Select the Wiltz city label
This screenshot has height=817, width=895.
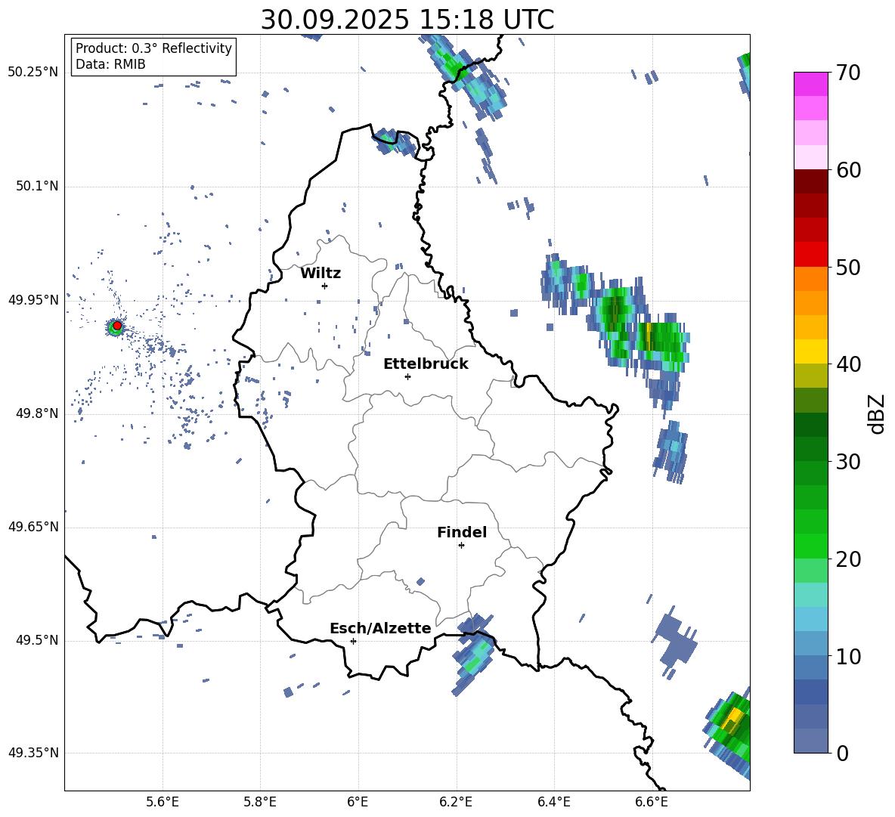pos(321,274)
